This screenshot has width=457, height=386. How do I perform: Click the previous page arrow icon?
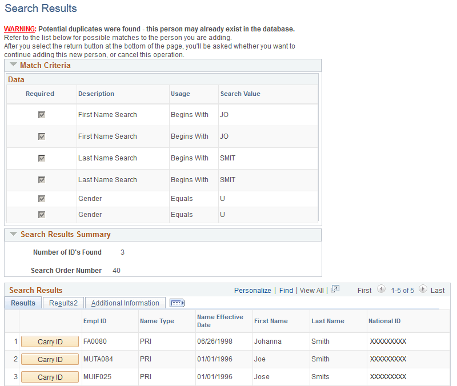pos(381,289)
